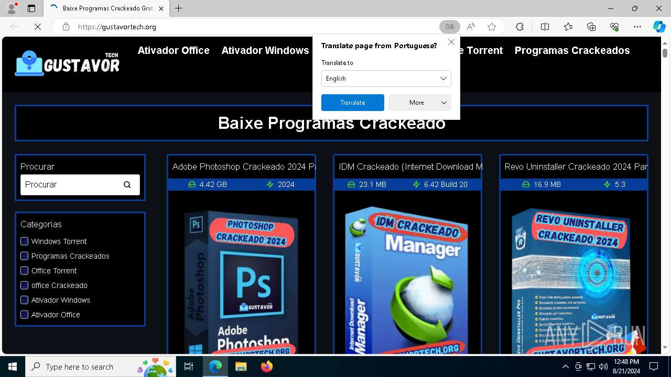
Task: Open Collections icon
Action: coord(591,27)
